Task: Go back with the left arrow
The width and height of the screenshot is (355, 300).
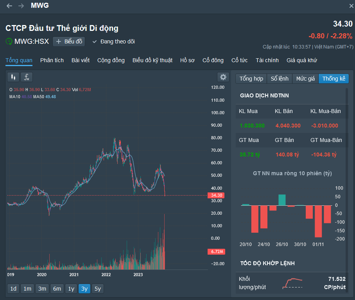Action: pos(9,5)
